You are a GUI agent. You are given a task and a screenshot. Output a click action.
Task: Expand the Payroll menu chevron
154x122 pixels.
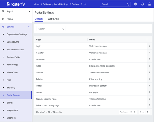point(29,11)
